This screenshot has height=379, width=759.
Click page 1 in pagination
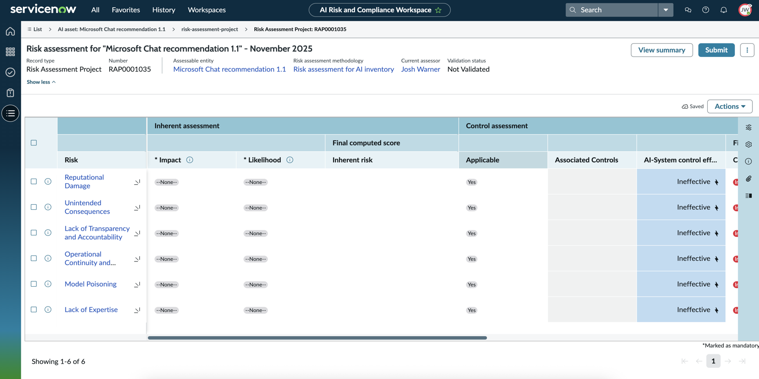pos(713,361)
